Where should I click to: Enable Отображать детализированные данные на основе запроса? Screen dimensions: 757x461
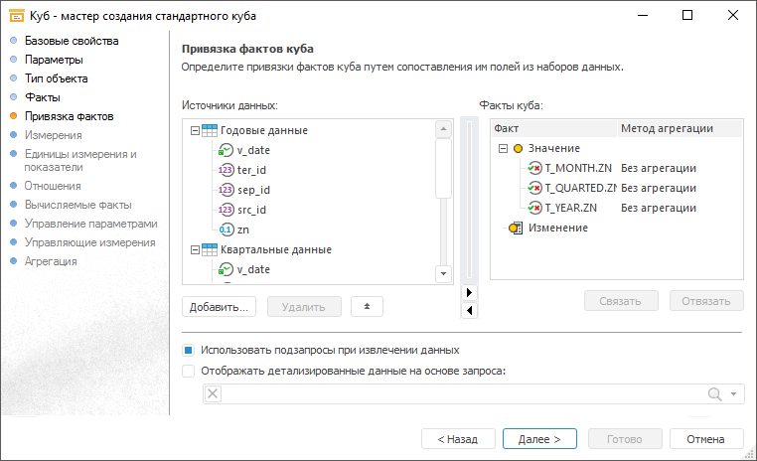click(189, 371)
